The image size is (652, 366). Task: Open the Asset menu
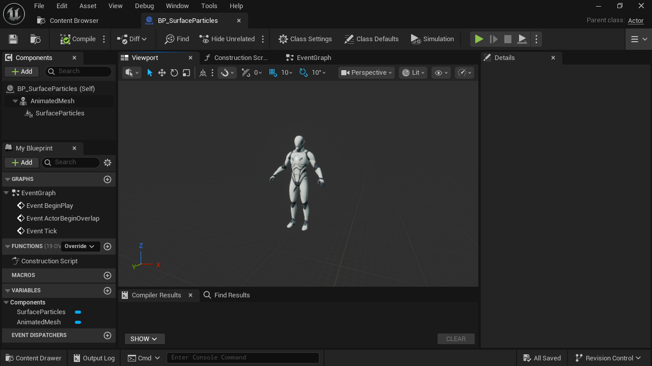click(88, 6)
